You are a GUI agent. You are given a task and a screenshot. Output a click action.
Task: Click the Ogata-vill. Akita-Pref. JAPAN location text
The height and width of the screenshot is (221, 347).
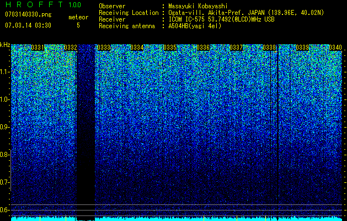point(246,13)
